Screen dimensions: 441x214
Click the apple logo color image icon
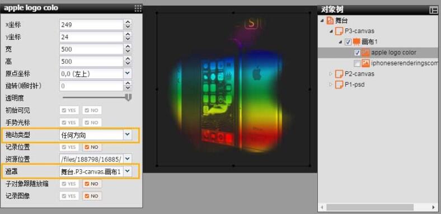(x=365, y=52)
